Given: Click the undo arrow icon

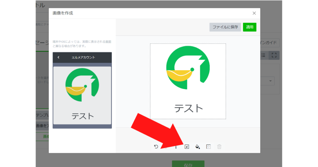Looking at the screenshot, I should (156, 147).
